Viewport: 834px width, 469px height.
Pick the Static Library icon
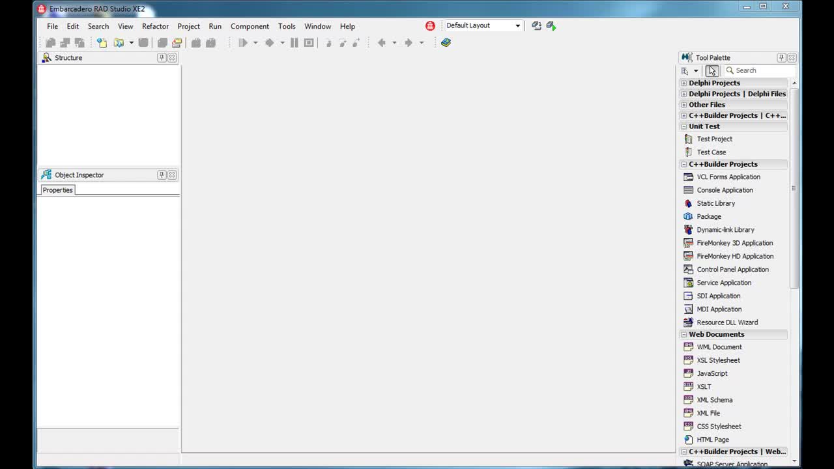[688, 203]
